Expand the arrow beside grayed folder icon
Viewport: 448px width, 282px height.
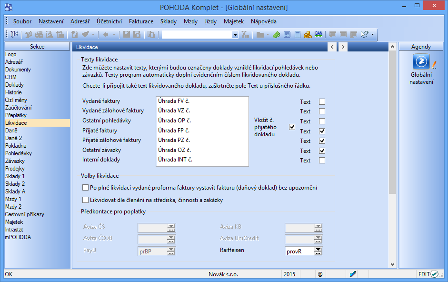[x=268, y=35]
